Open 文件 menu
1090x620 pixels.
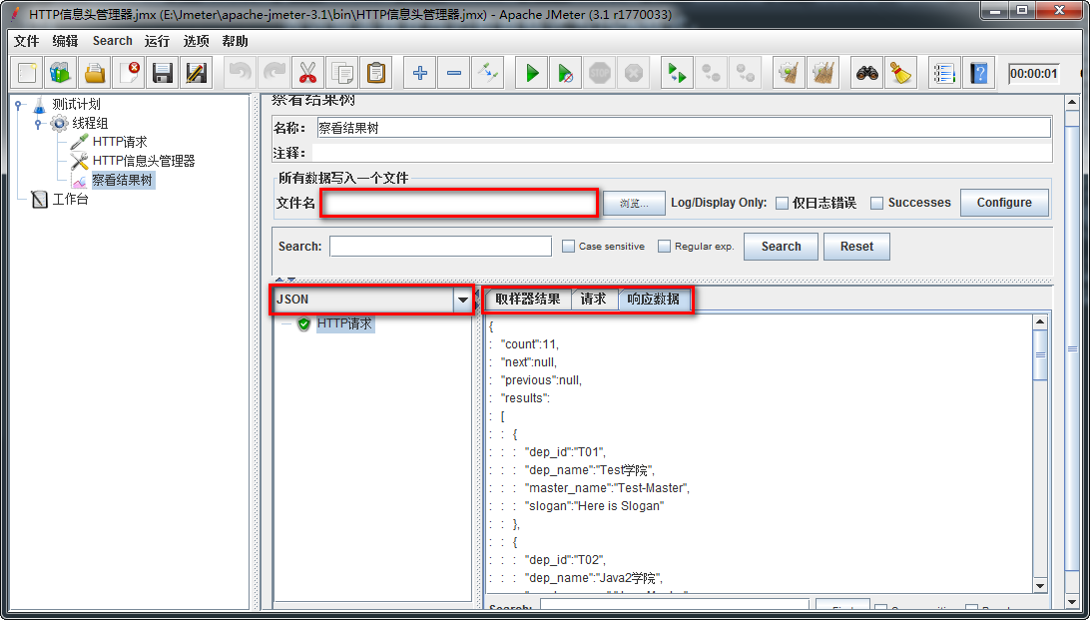(x=26, y=41)
